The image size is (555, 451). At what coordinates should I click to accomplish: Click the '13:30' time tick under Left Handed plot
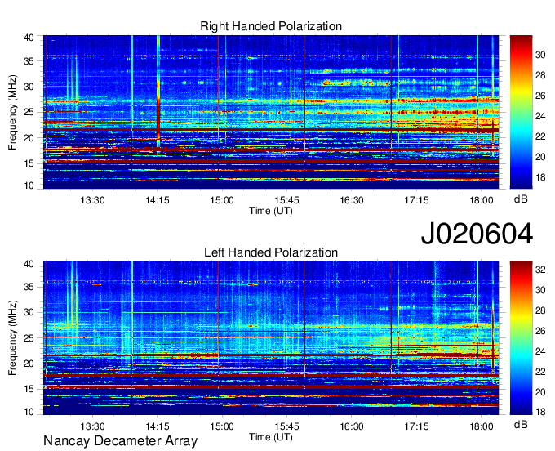92,426
